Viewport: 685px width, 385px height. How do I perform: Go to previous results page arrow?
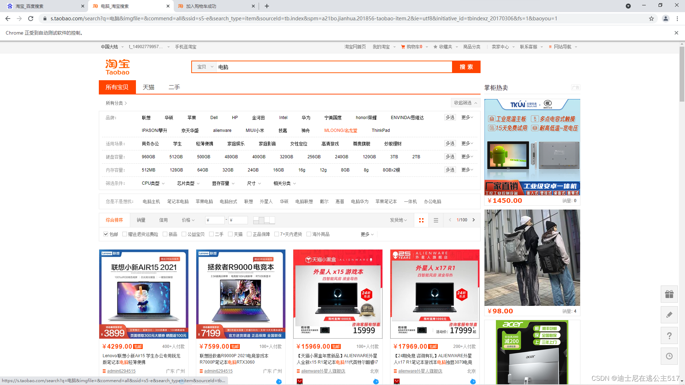point(450,220)
